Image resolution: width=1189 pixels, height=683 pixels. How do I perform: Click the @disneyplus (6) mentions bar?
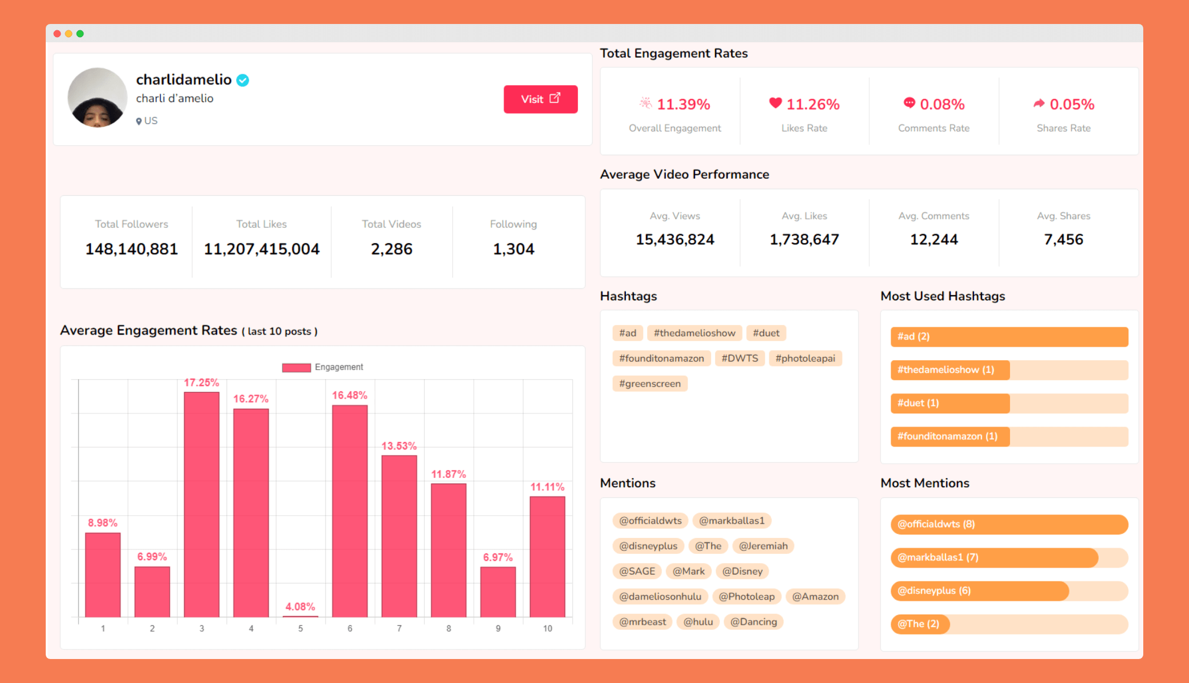tap(979, 590)
